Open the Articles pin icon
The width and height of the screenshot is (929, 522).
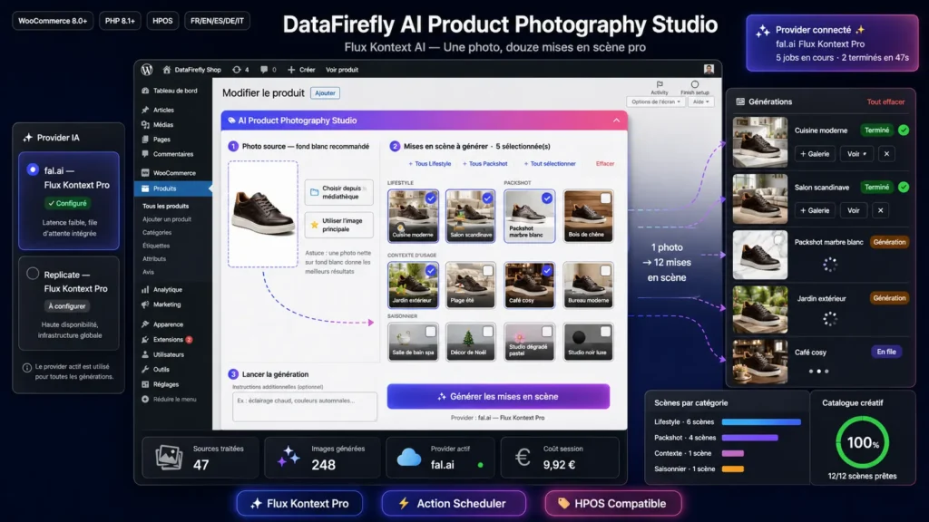pos(145,110)
